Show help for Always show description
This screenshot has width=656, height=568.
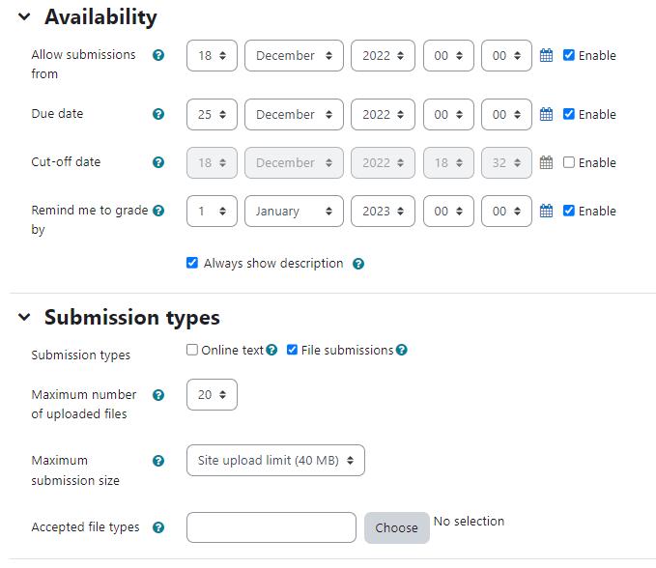pyautogui.click(x=358, y=264)
